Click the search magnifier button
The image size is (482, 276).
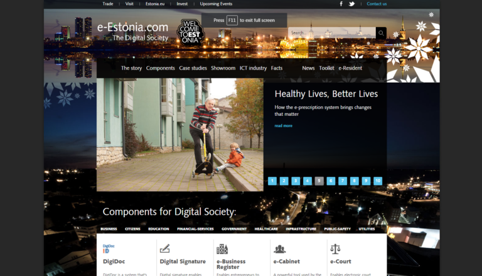pos(381,33)
